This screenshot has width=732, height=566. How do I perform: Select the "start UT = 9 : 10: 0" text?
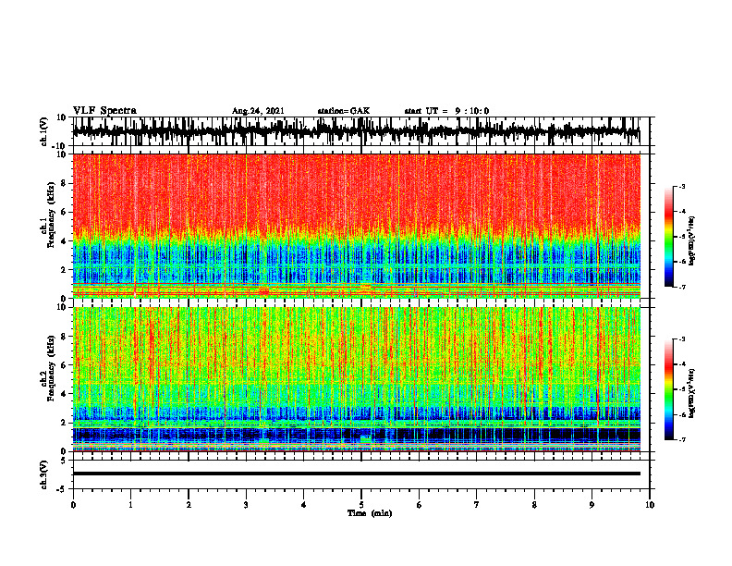[446, 111]
